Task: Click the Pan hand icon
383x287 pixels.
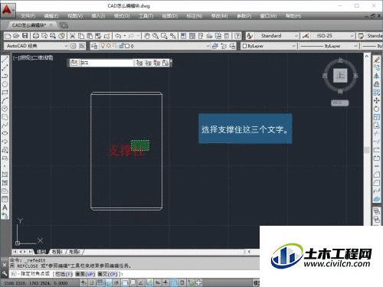Action: pos(147,36)
